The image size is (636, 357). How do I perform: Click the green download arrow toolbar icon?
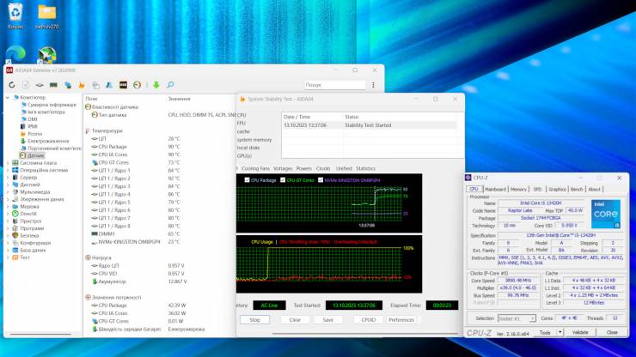coord(156,85)
